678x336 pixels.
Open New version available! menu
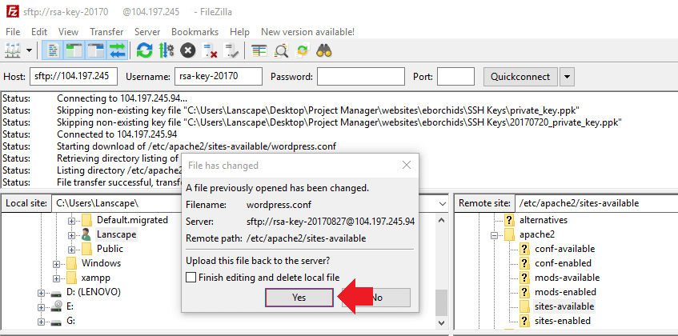coord(307,31)
